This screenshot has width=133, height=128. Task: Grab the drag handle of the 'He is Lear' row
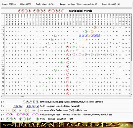pyautogui.click(x=1, y=111)
